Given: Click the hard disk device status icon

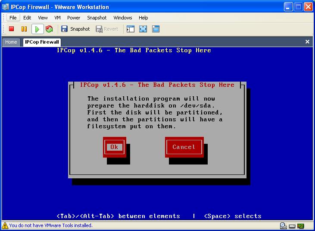Looking at the screenshot, I should pos(292,226).
